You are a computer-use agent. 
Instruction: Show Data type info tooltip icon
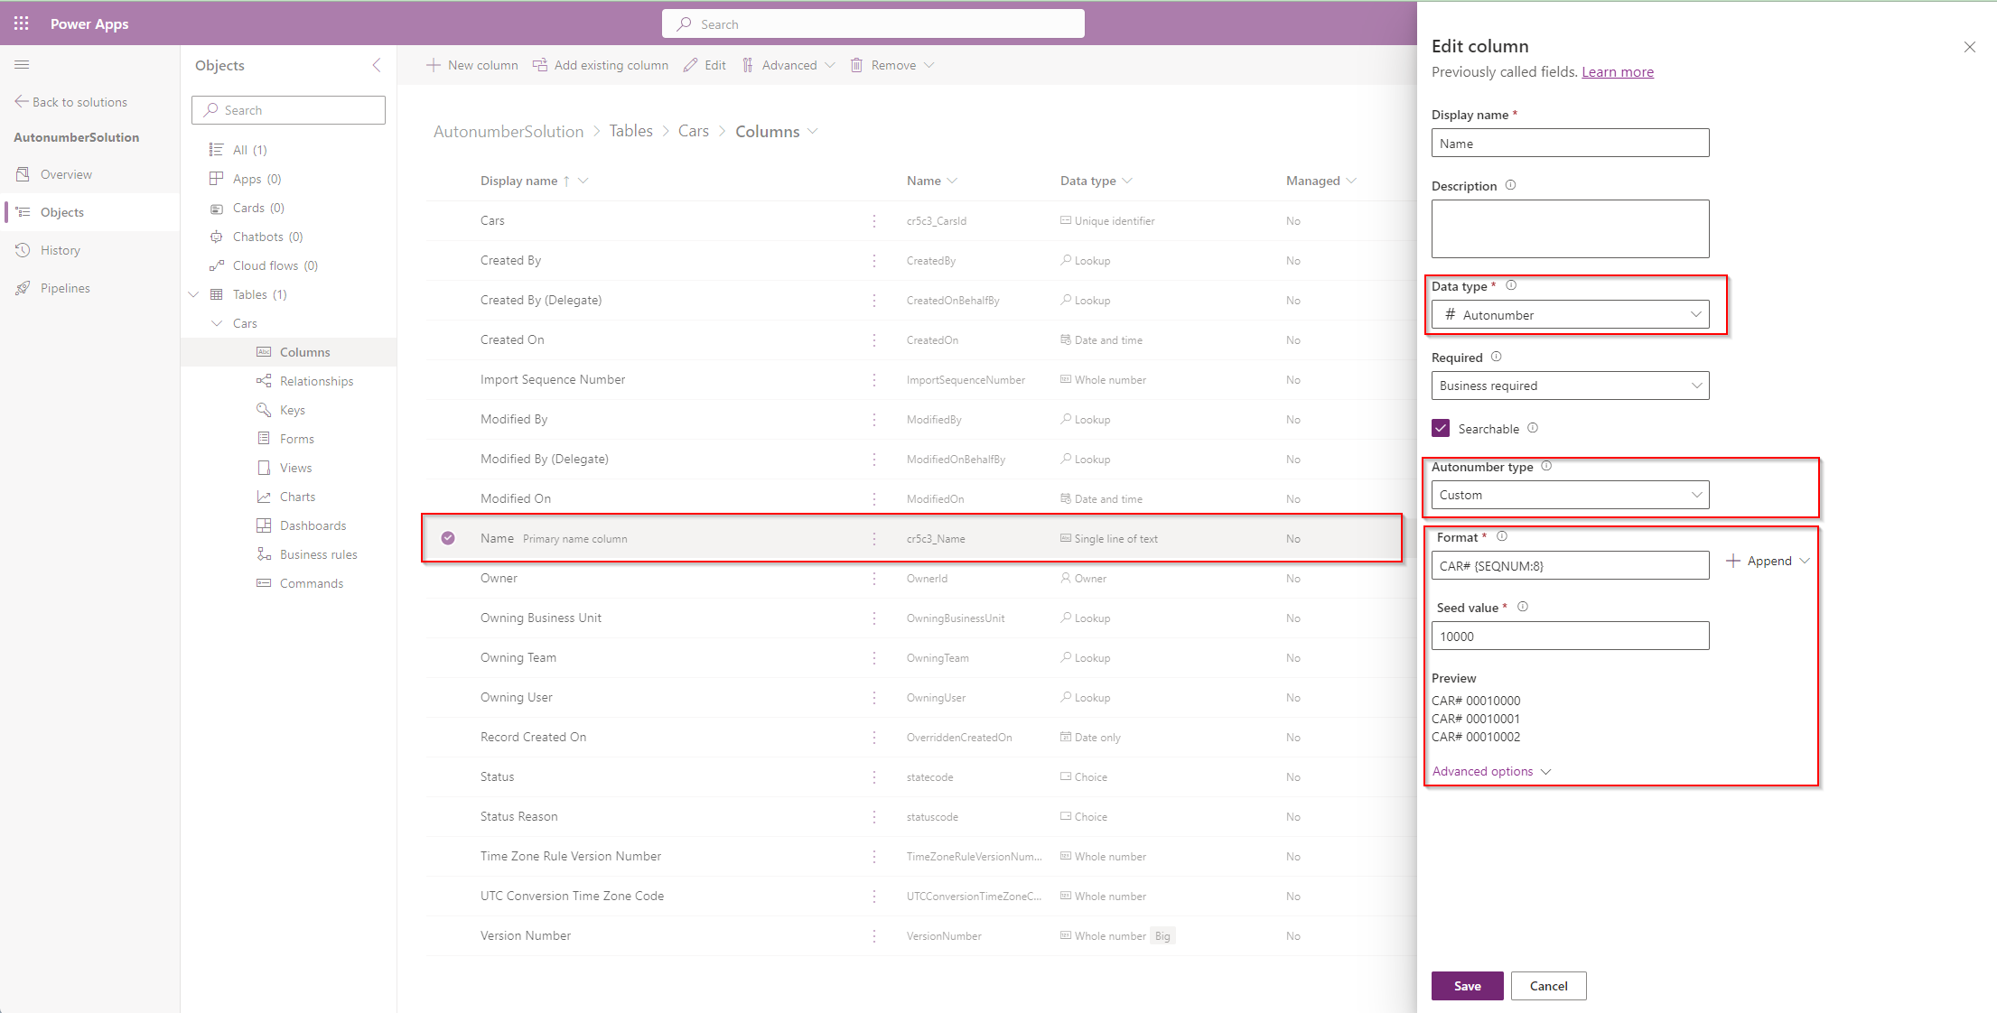tap(1511, 285)
